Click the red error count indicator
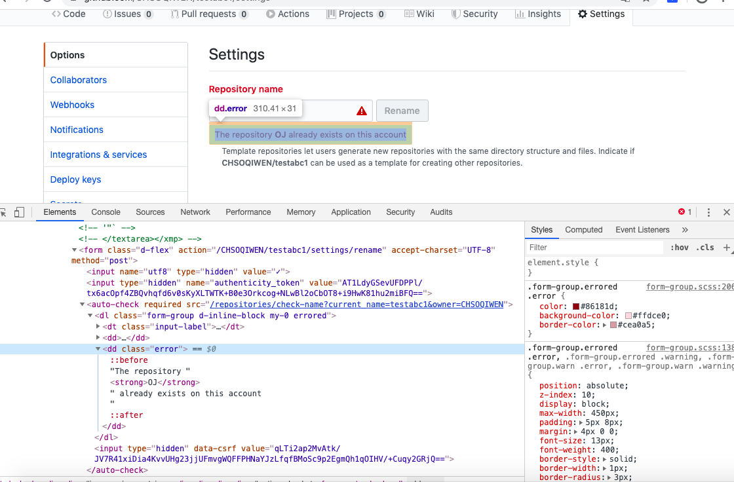 coord(685,212)
